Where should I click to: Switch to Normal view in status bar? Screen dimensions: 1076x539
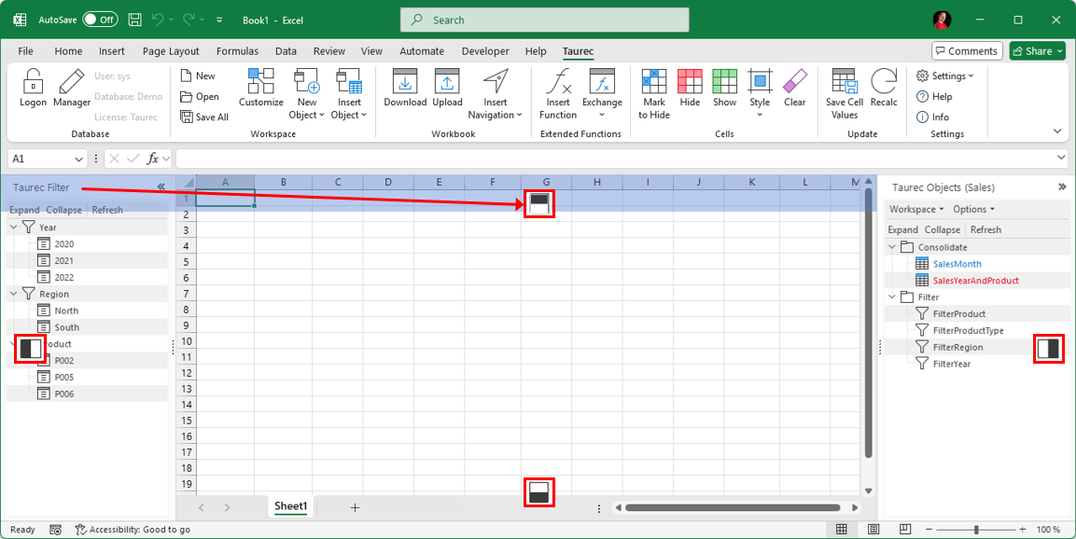pos(842,530)
